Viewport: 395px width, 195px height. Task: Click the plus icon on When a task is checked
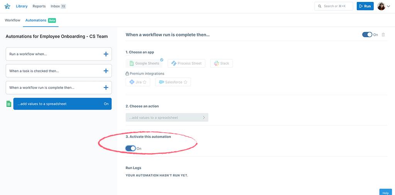point(106,71)
